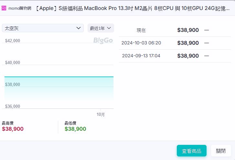Click the lowest price $38,900 in green
Screen dimensions: 235x160
pos(75,129)
